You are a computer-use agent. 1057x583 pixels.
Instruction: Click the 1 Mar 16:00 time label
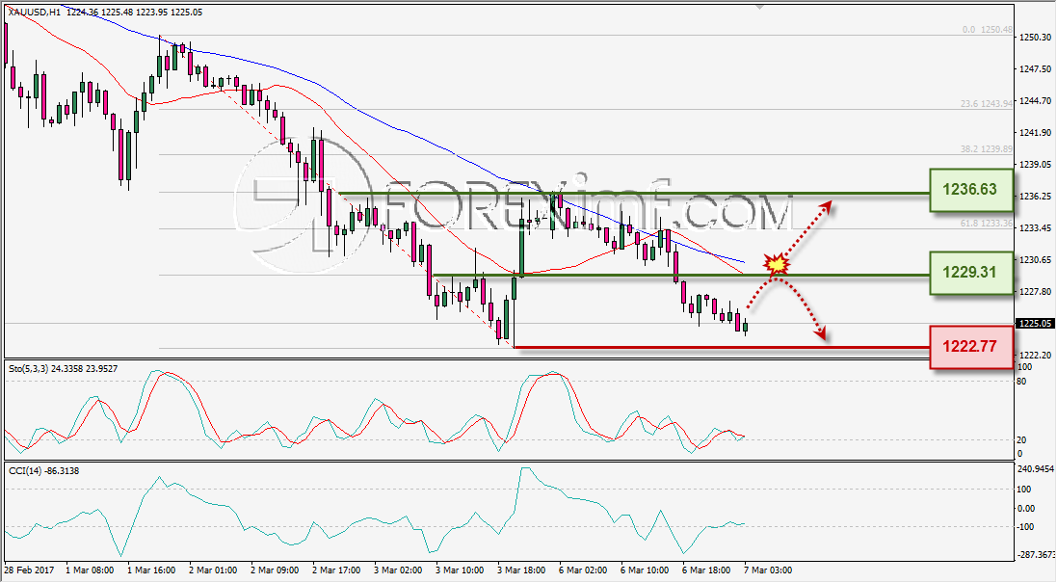coord(151,570)
